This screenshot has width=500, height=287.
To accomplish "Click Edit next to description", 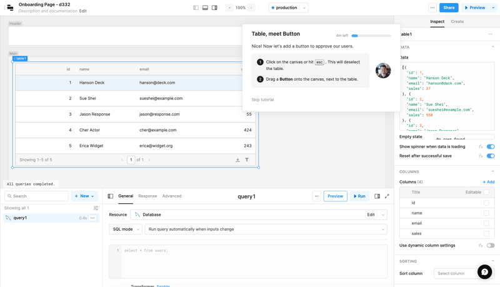I will pos(83,11).
